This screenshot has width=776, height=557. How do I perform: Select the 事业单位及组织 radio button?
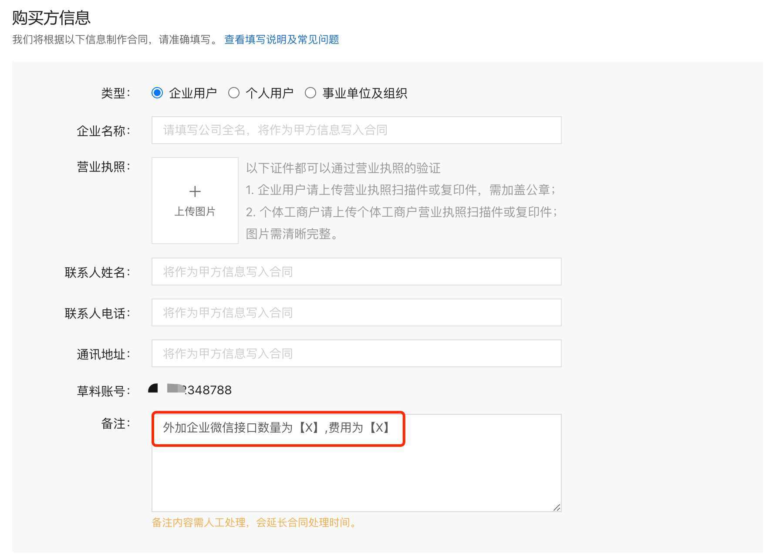310,93
